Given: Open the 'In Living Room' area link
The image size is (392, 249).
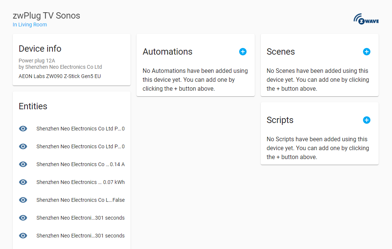Looking at the screenshot, I should (x=30, y=25).
